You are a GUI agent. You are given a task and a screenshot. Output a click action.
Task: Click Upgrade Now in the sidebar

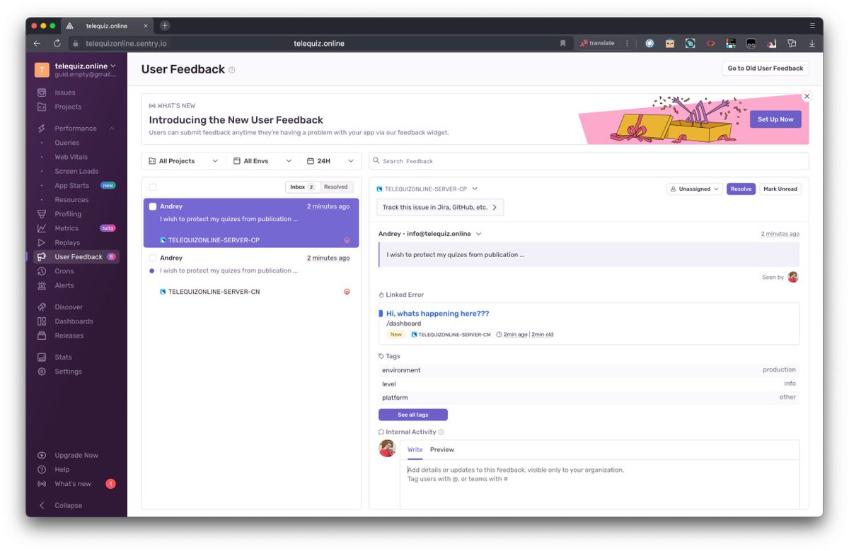tap(76, 456)
